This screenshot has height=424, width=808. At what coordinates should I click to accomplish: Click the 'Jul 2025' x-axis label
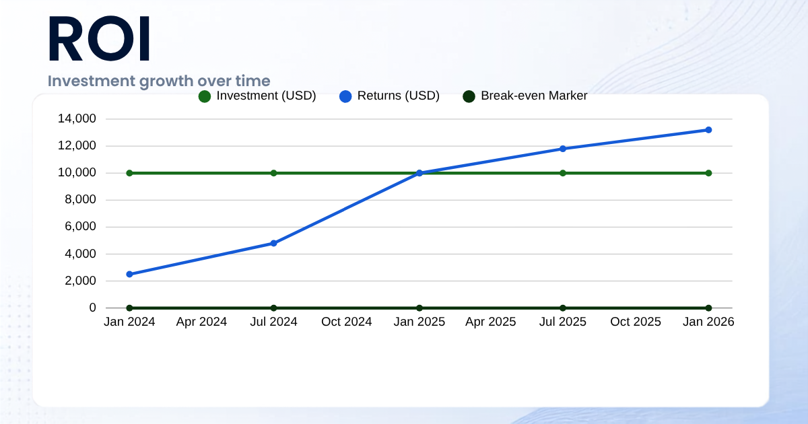pyautogui.click(x=563, y=322)
